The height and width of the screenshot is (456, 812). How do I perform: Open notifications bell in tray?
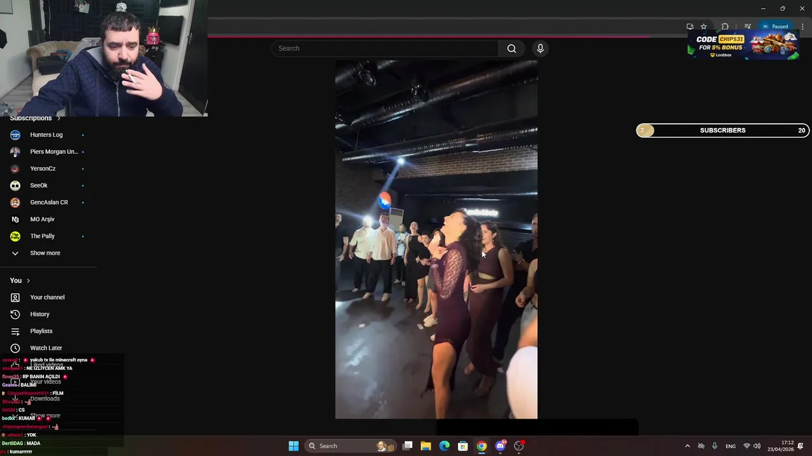(801, 446)
